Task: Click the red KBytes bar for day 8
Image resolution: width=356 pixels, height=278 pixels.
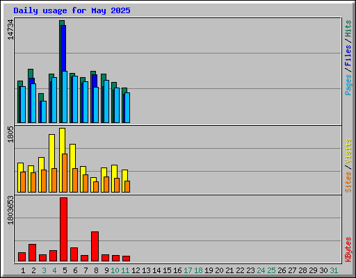Action: point(95,246)
